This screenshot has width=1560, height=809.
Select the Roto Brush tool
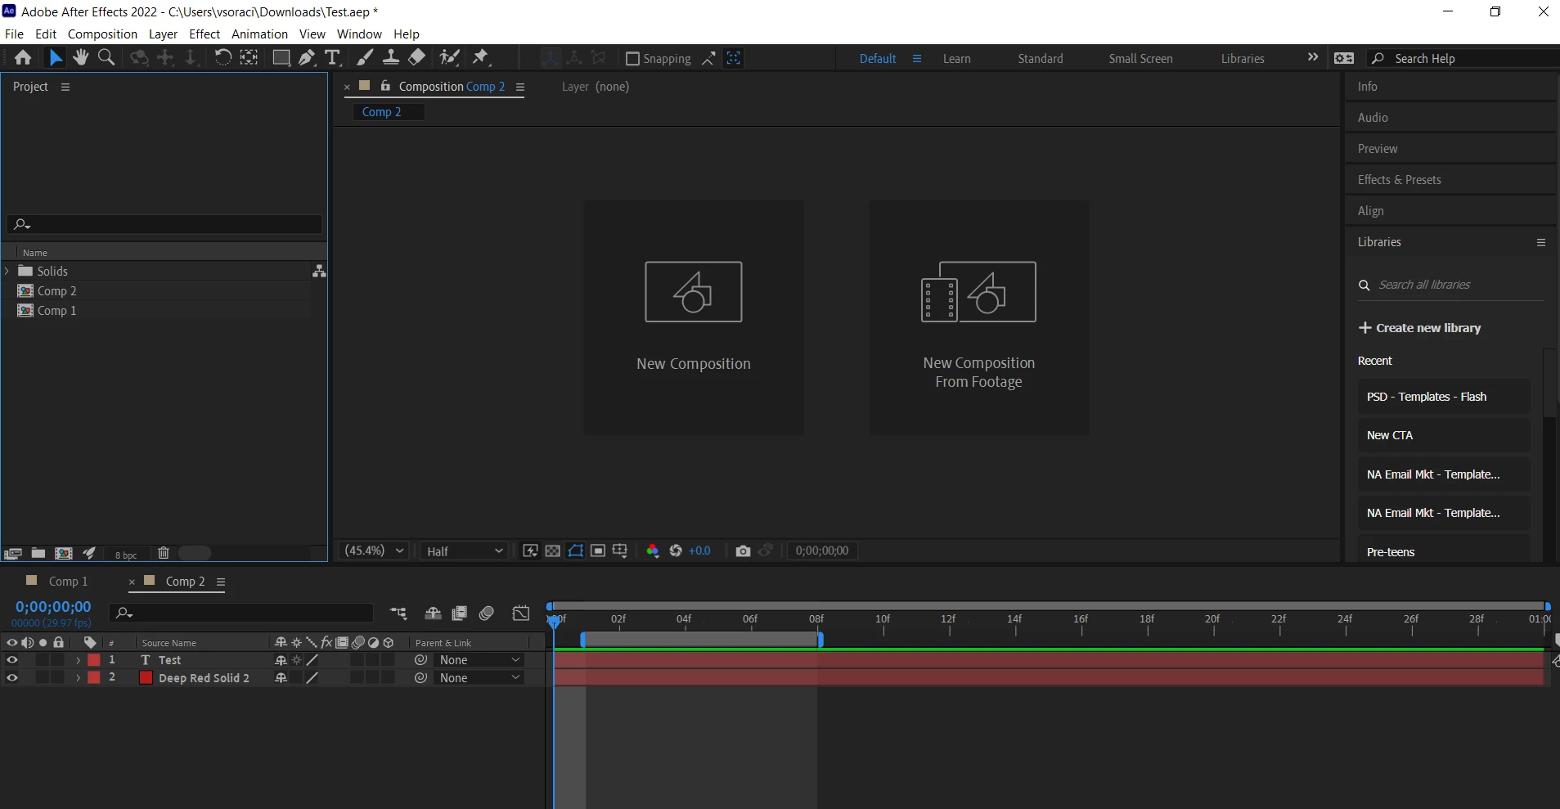tap(449, 58)
